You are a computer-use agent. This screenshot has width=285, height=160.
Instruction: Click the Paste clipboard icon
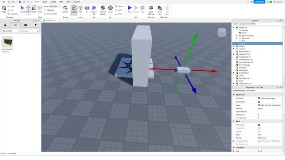click(x=4, y=9)
